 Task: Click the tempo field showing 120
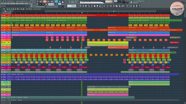(51, 4)
